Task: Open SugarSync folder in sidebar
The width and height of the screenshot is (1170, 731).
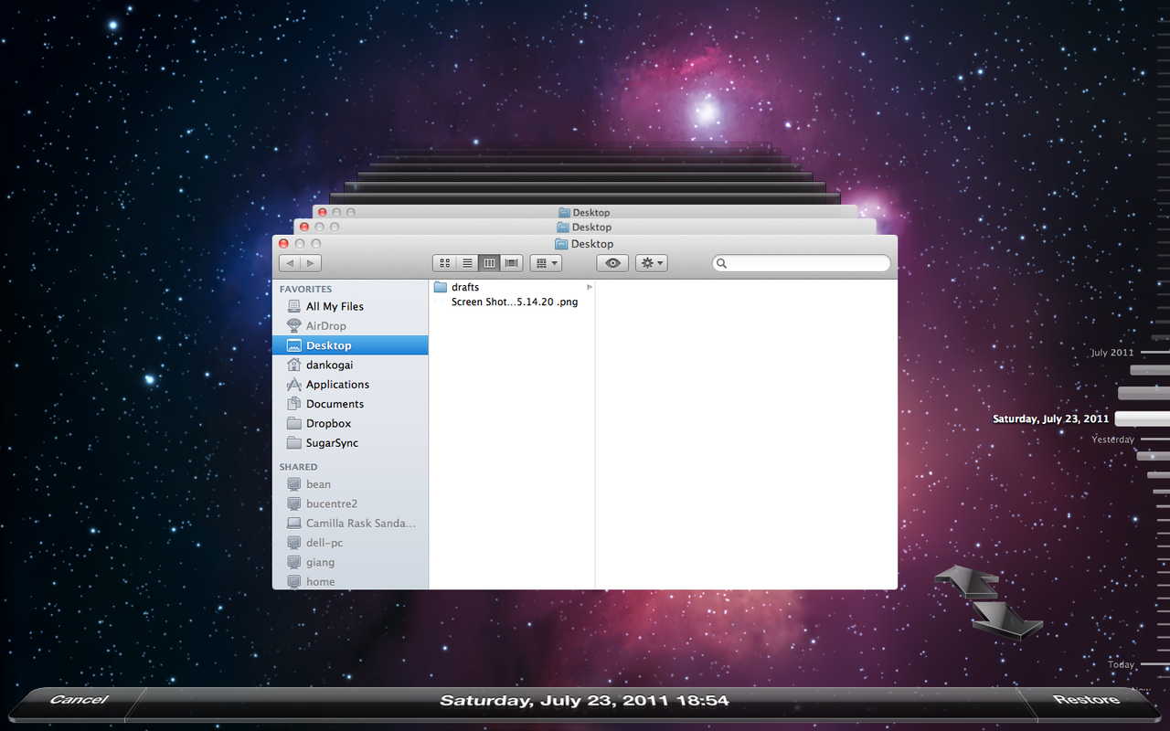Action: pos(350,443)
